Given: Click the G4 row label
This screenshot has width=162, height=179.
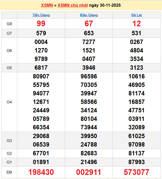Looking at the screenshot, I should [9, 102].
